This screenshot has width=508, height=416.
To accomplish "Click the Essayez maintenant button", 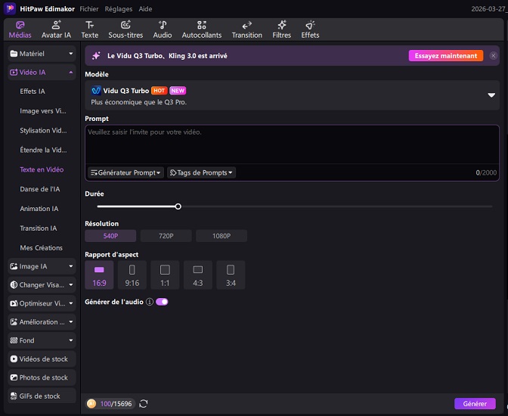I will click(445, 56).
